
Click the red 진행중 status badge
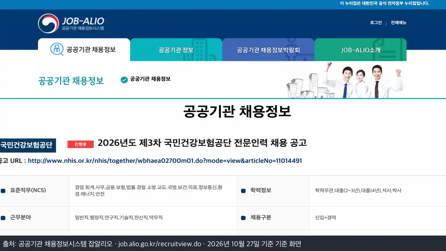tap(80, 144)
